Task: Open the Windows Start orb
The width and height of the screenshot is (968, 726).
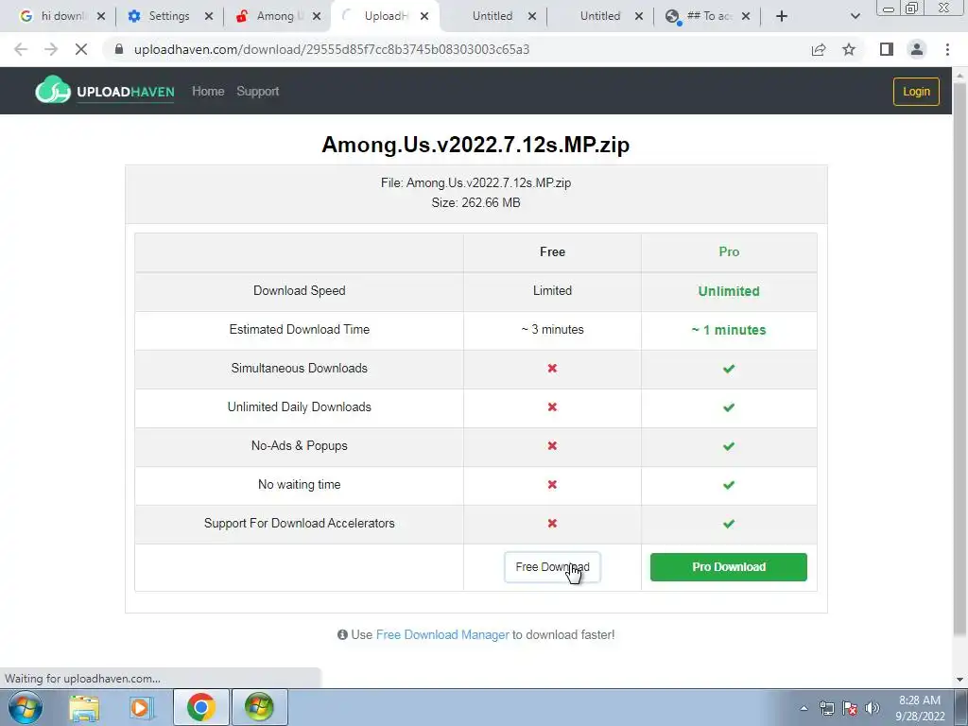Action: (x=26, y=707)
